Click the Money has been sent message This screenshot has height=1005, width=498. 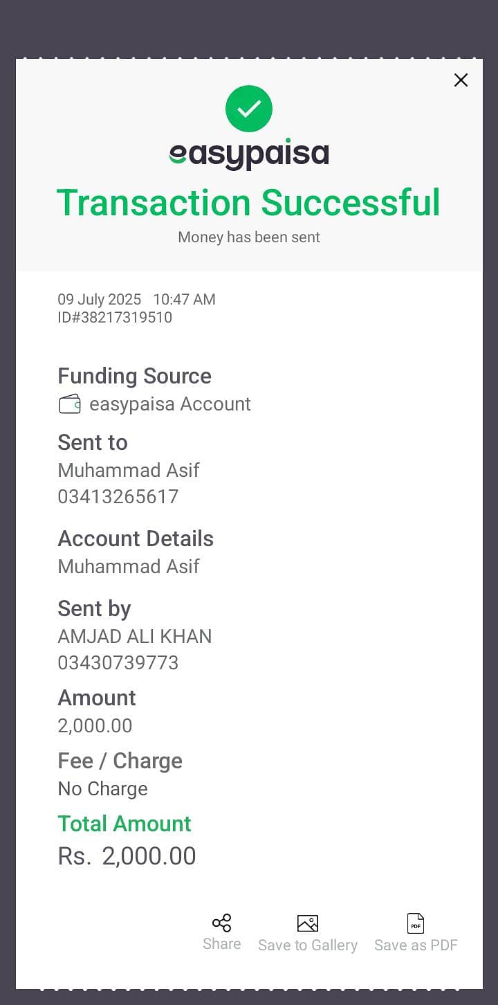click(x=249, y=237)
